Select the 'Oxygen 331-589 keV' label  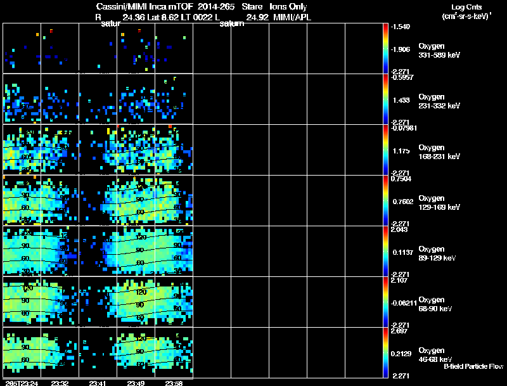click(439, 51)
